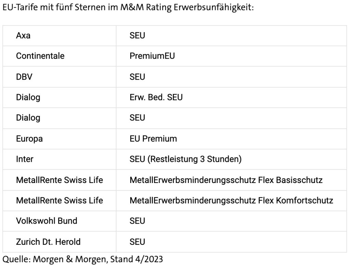Select Dialog cell beside Erw. Bed. SEU
The height and width of the screenshot is (267, 350).
pyautogui.click(x=28, y=97)
